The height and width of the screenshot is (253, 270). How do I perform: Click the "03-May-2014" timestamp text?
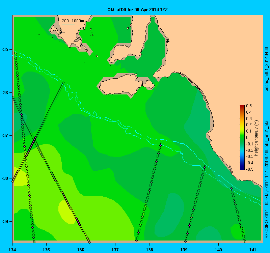click(266, 193)
